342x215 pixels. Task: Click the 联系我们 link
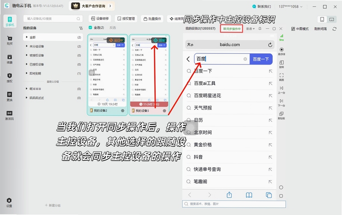pos(262,6)
